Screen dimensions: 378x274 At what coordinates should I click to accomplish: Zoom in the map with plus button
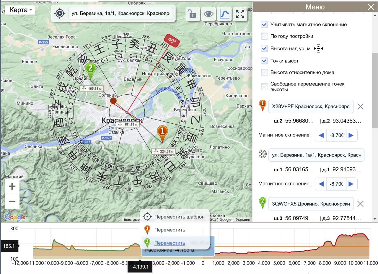(12, 186)
